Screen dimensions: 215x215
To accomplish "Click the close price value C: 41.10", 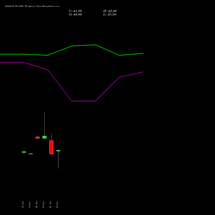I will tap(75, 11).
